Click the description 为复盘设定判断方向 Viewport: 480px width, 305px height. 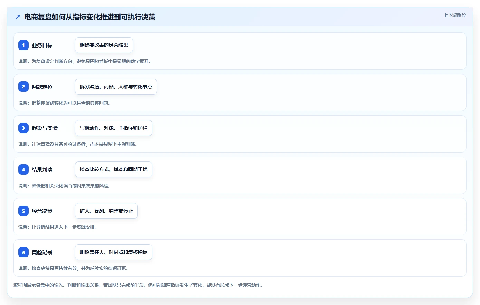point(52,61)
